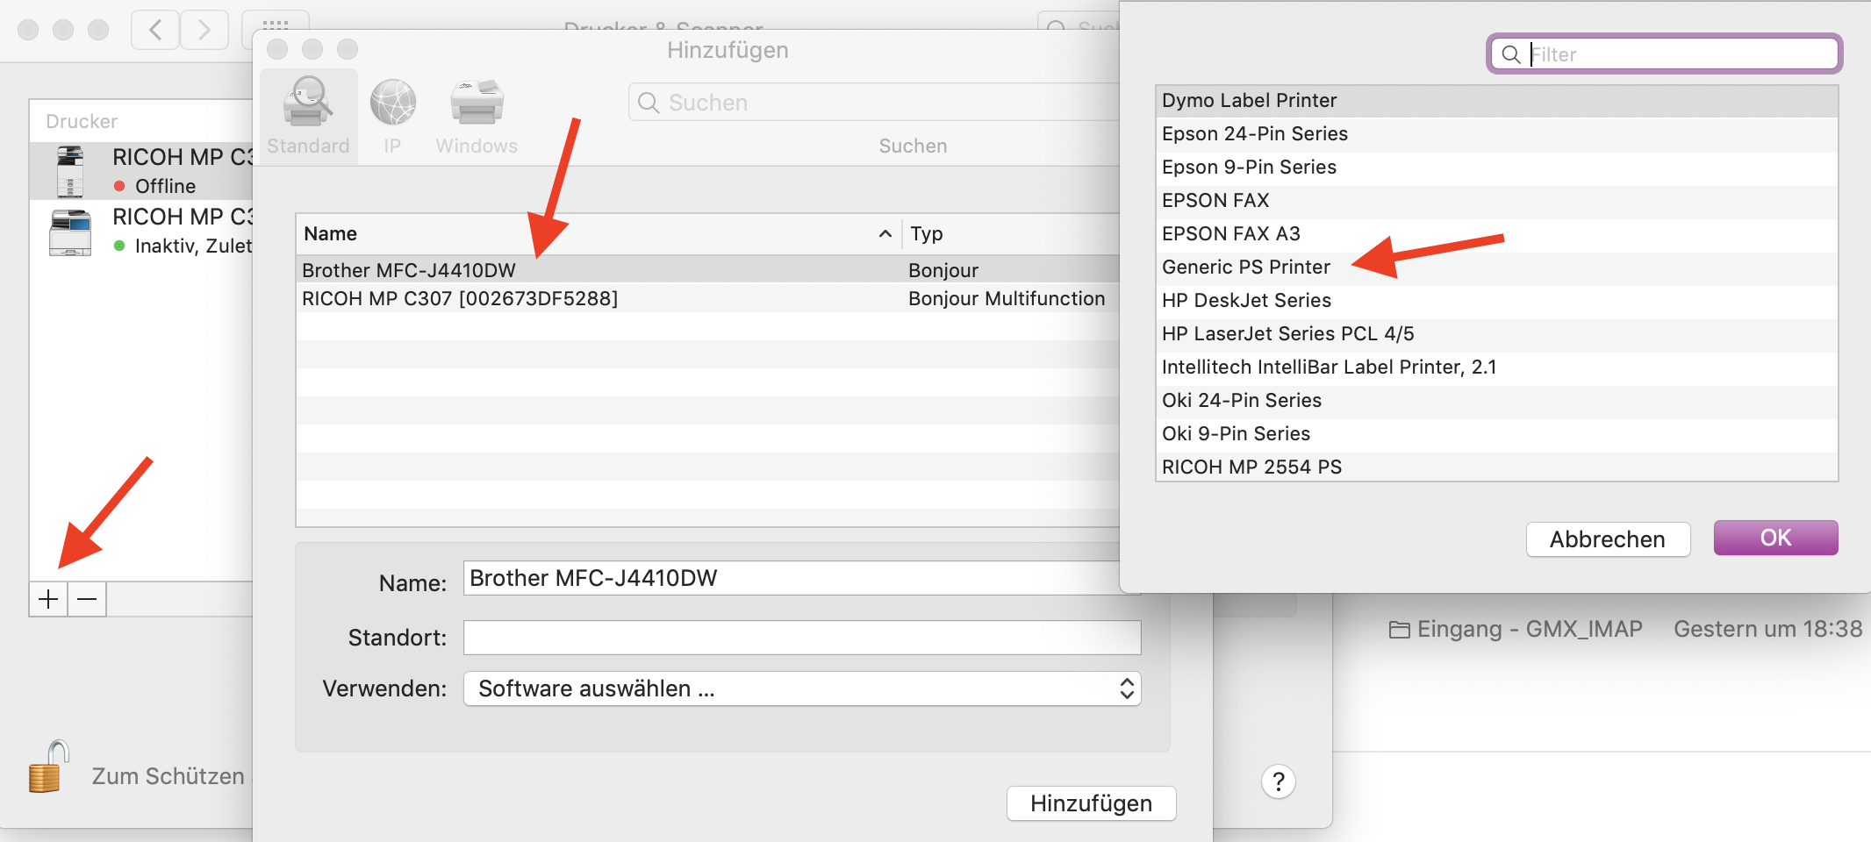Sort printers by Name column
1871x842 pixels.
(599, 233)
